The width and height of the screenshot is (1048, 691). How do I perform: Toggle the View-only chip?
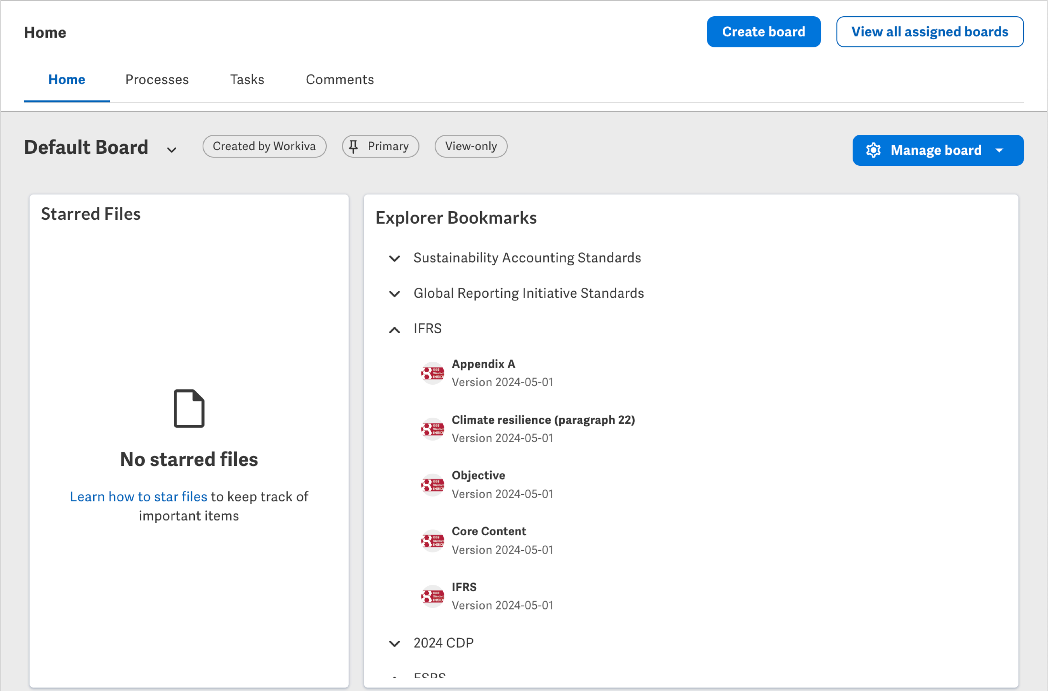(470, 146)
